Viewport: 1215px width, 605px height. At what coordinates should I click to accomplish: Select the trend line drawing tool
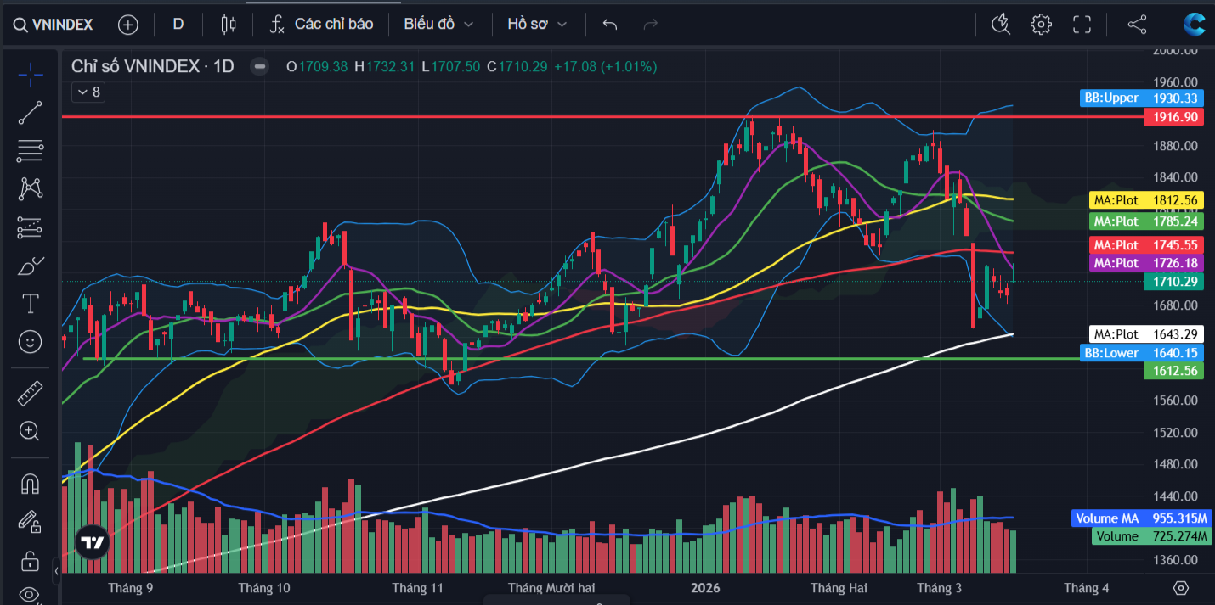[x=31, y=113]
